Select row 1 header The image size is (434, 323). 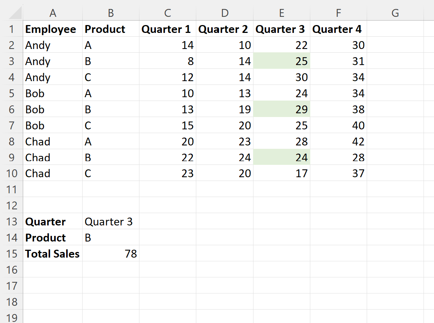pyautogui.click(x=12, y=29)
